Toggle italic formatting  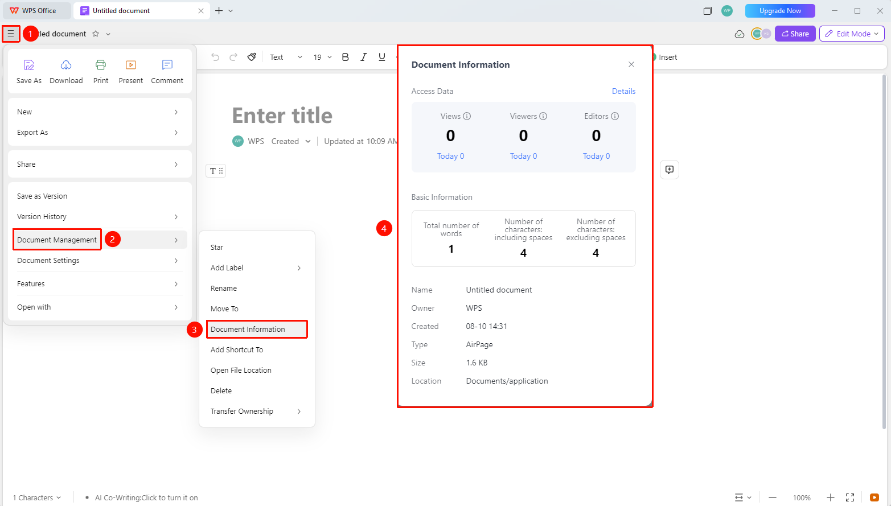(x=363, y=57)
